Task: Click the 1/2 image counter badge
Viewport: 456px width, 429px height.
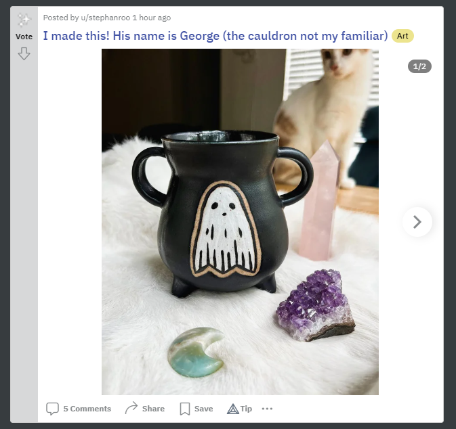Action: click(x=419, y=66)
